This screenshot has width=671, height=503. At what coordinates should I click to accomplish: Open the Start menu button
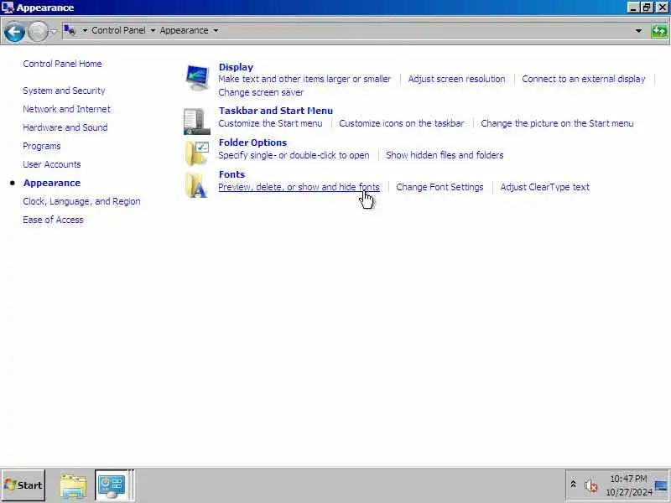click(x=23, y=485)
